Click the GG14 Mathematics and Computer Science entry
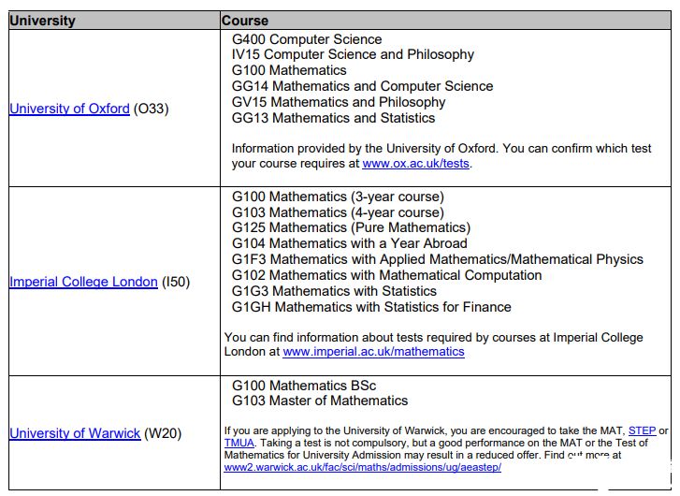This screenshot has width=680, height=496. coord(362,86)
